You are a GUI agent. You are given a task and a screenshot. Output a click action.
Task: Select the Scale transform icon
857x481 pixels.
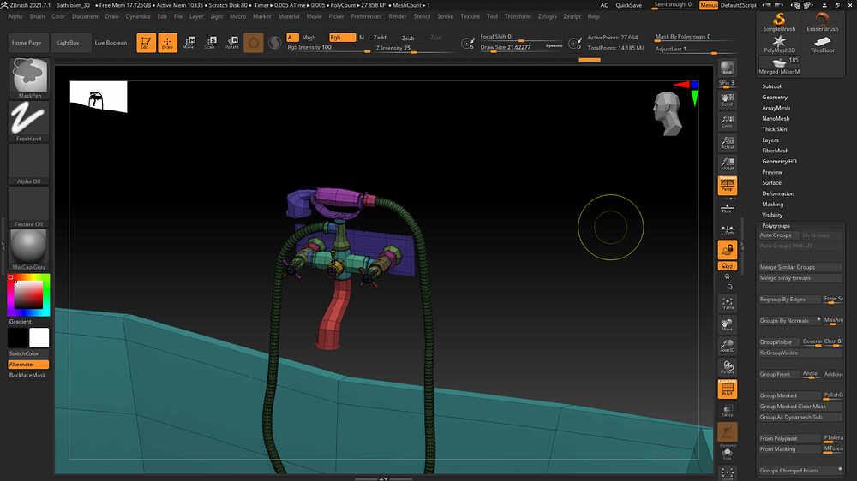pos(211,43)
